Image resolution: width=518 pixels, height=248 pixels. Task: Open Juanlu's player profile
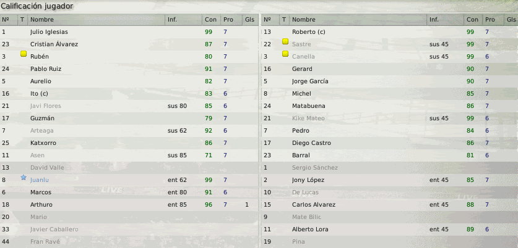tap(40, 180)
